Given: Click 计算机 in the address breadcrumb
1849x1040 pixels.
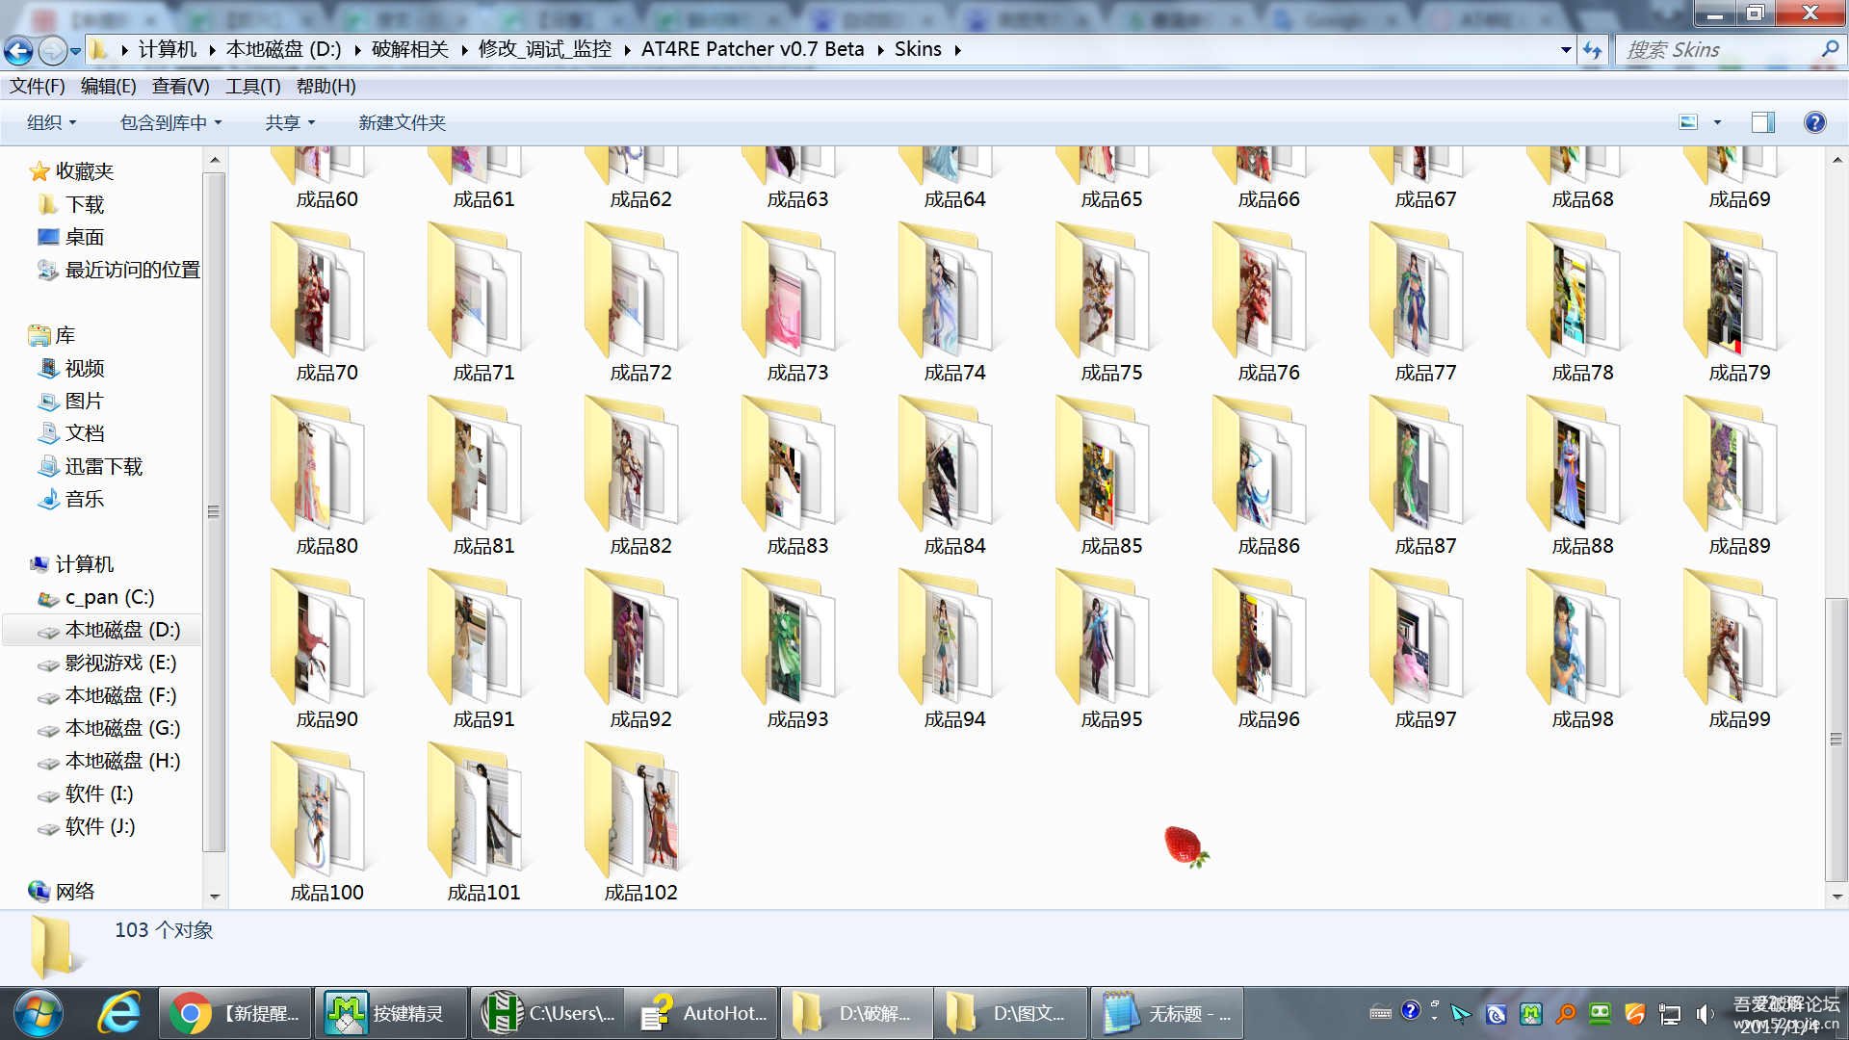Looking at the screenshot, I should coord(167,49).
